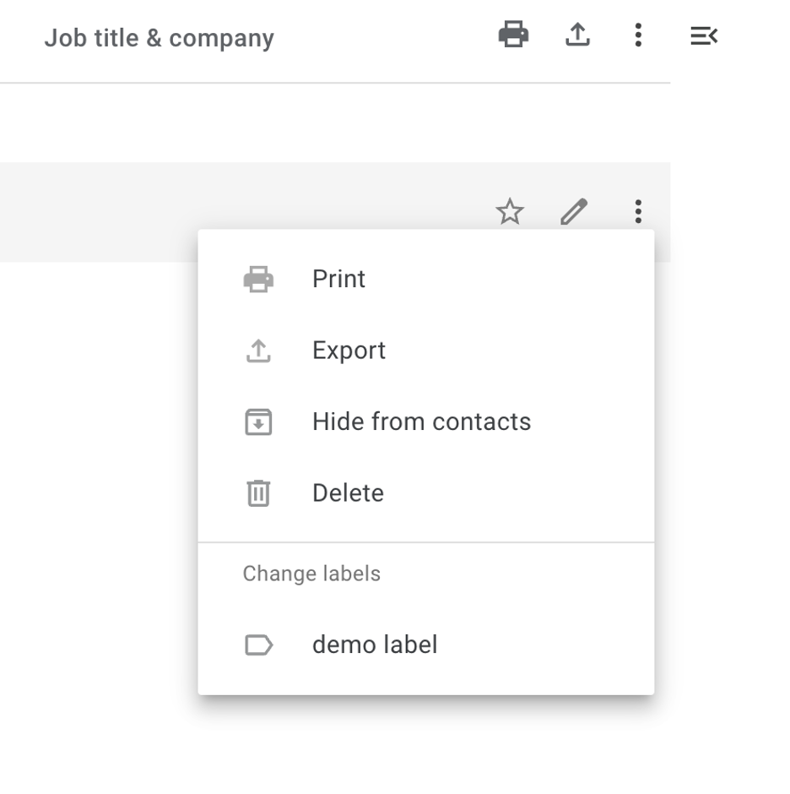Viewport: 790px width, 794px height.
Task: Open the three-dot menu in the top toolbar
Action: tap(638, 35)
